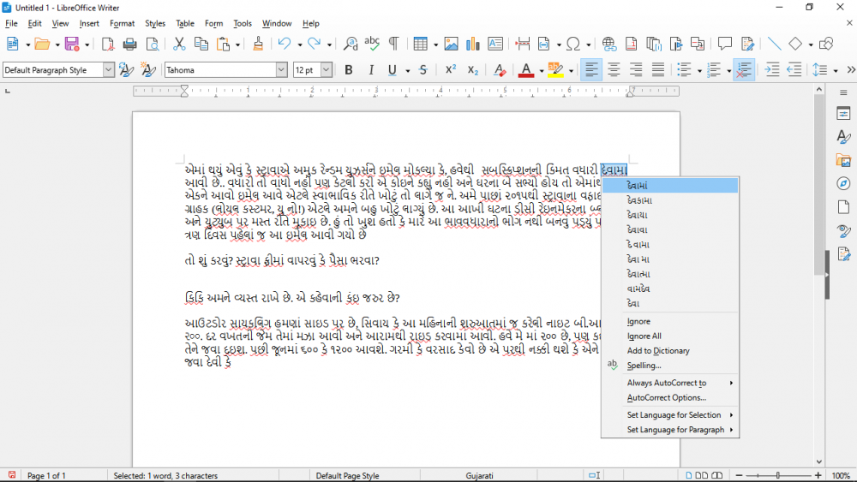The width and height of the screenshot is (857, 482).
Task: Click AutoCorrect Options... entry
Action: (x=671, y=398)
